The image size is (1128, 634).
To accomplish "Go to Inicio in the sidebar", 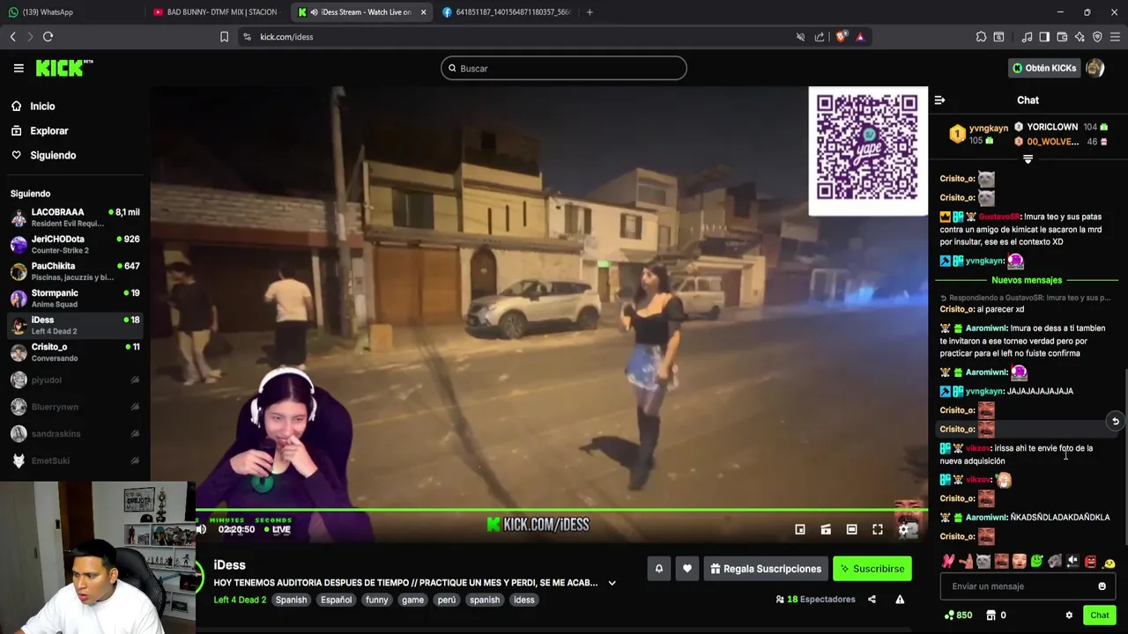I will point(42,107).
